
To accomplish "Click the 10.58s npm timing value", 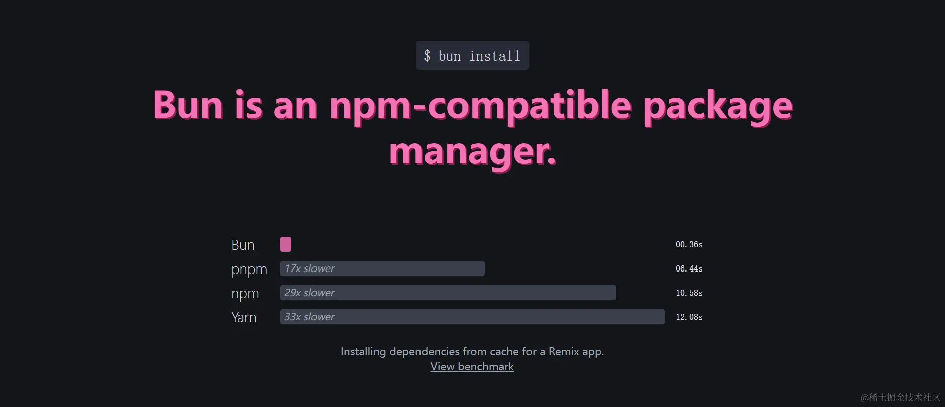I will click(689, 293).
